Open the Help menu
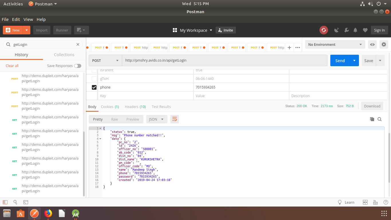Image resolution: width=391 pixels, height=220 pixels. point(41,19)
